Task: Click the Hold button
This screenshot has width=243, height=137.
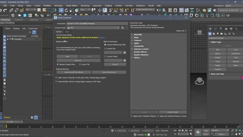Action: (x=68, y=56)
